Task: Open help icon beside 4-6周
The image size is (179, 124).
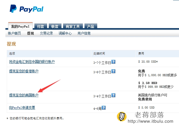Action: [x=104, y=108]
